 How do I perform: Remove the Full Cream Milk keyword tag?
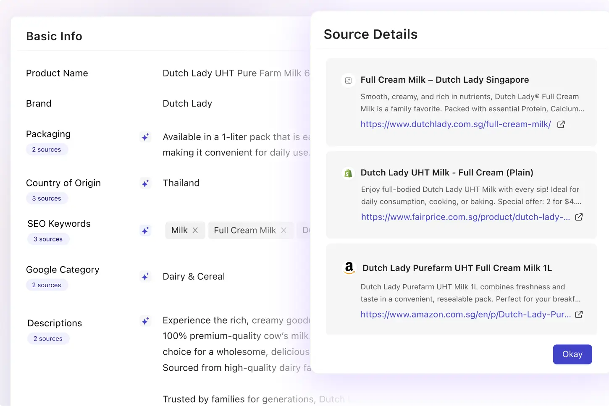284,230
